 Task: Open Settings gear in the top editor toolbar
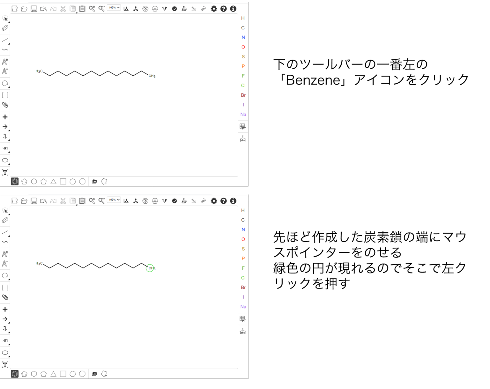[214, 9]
